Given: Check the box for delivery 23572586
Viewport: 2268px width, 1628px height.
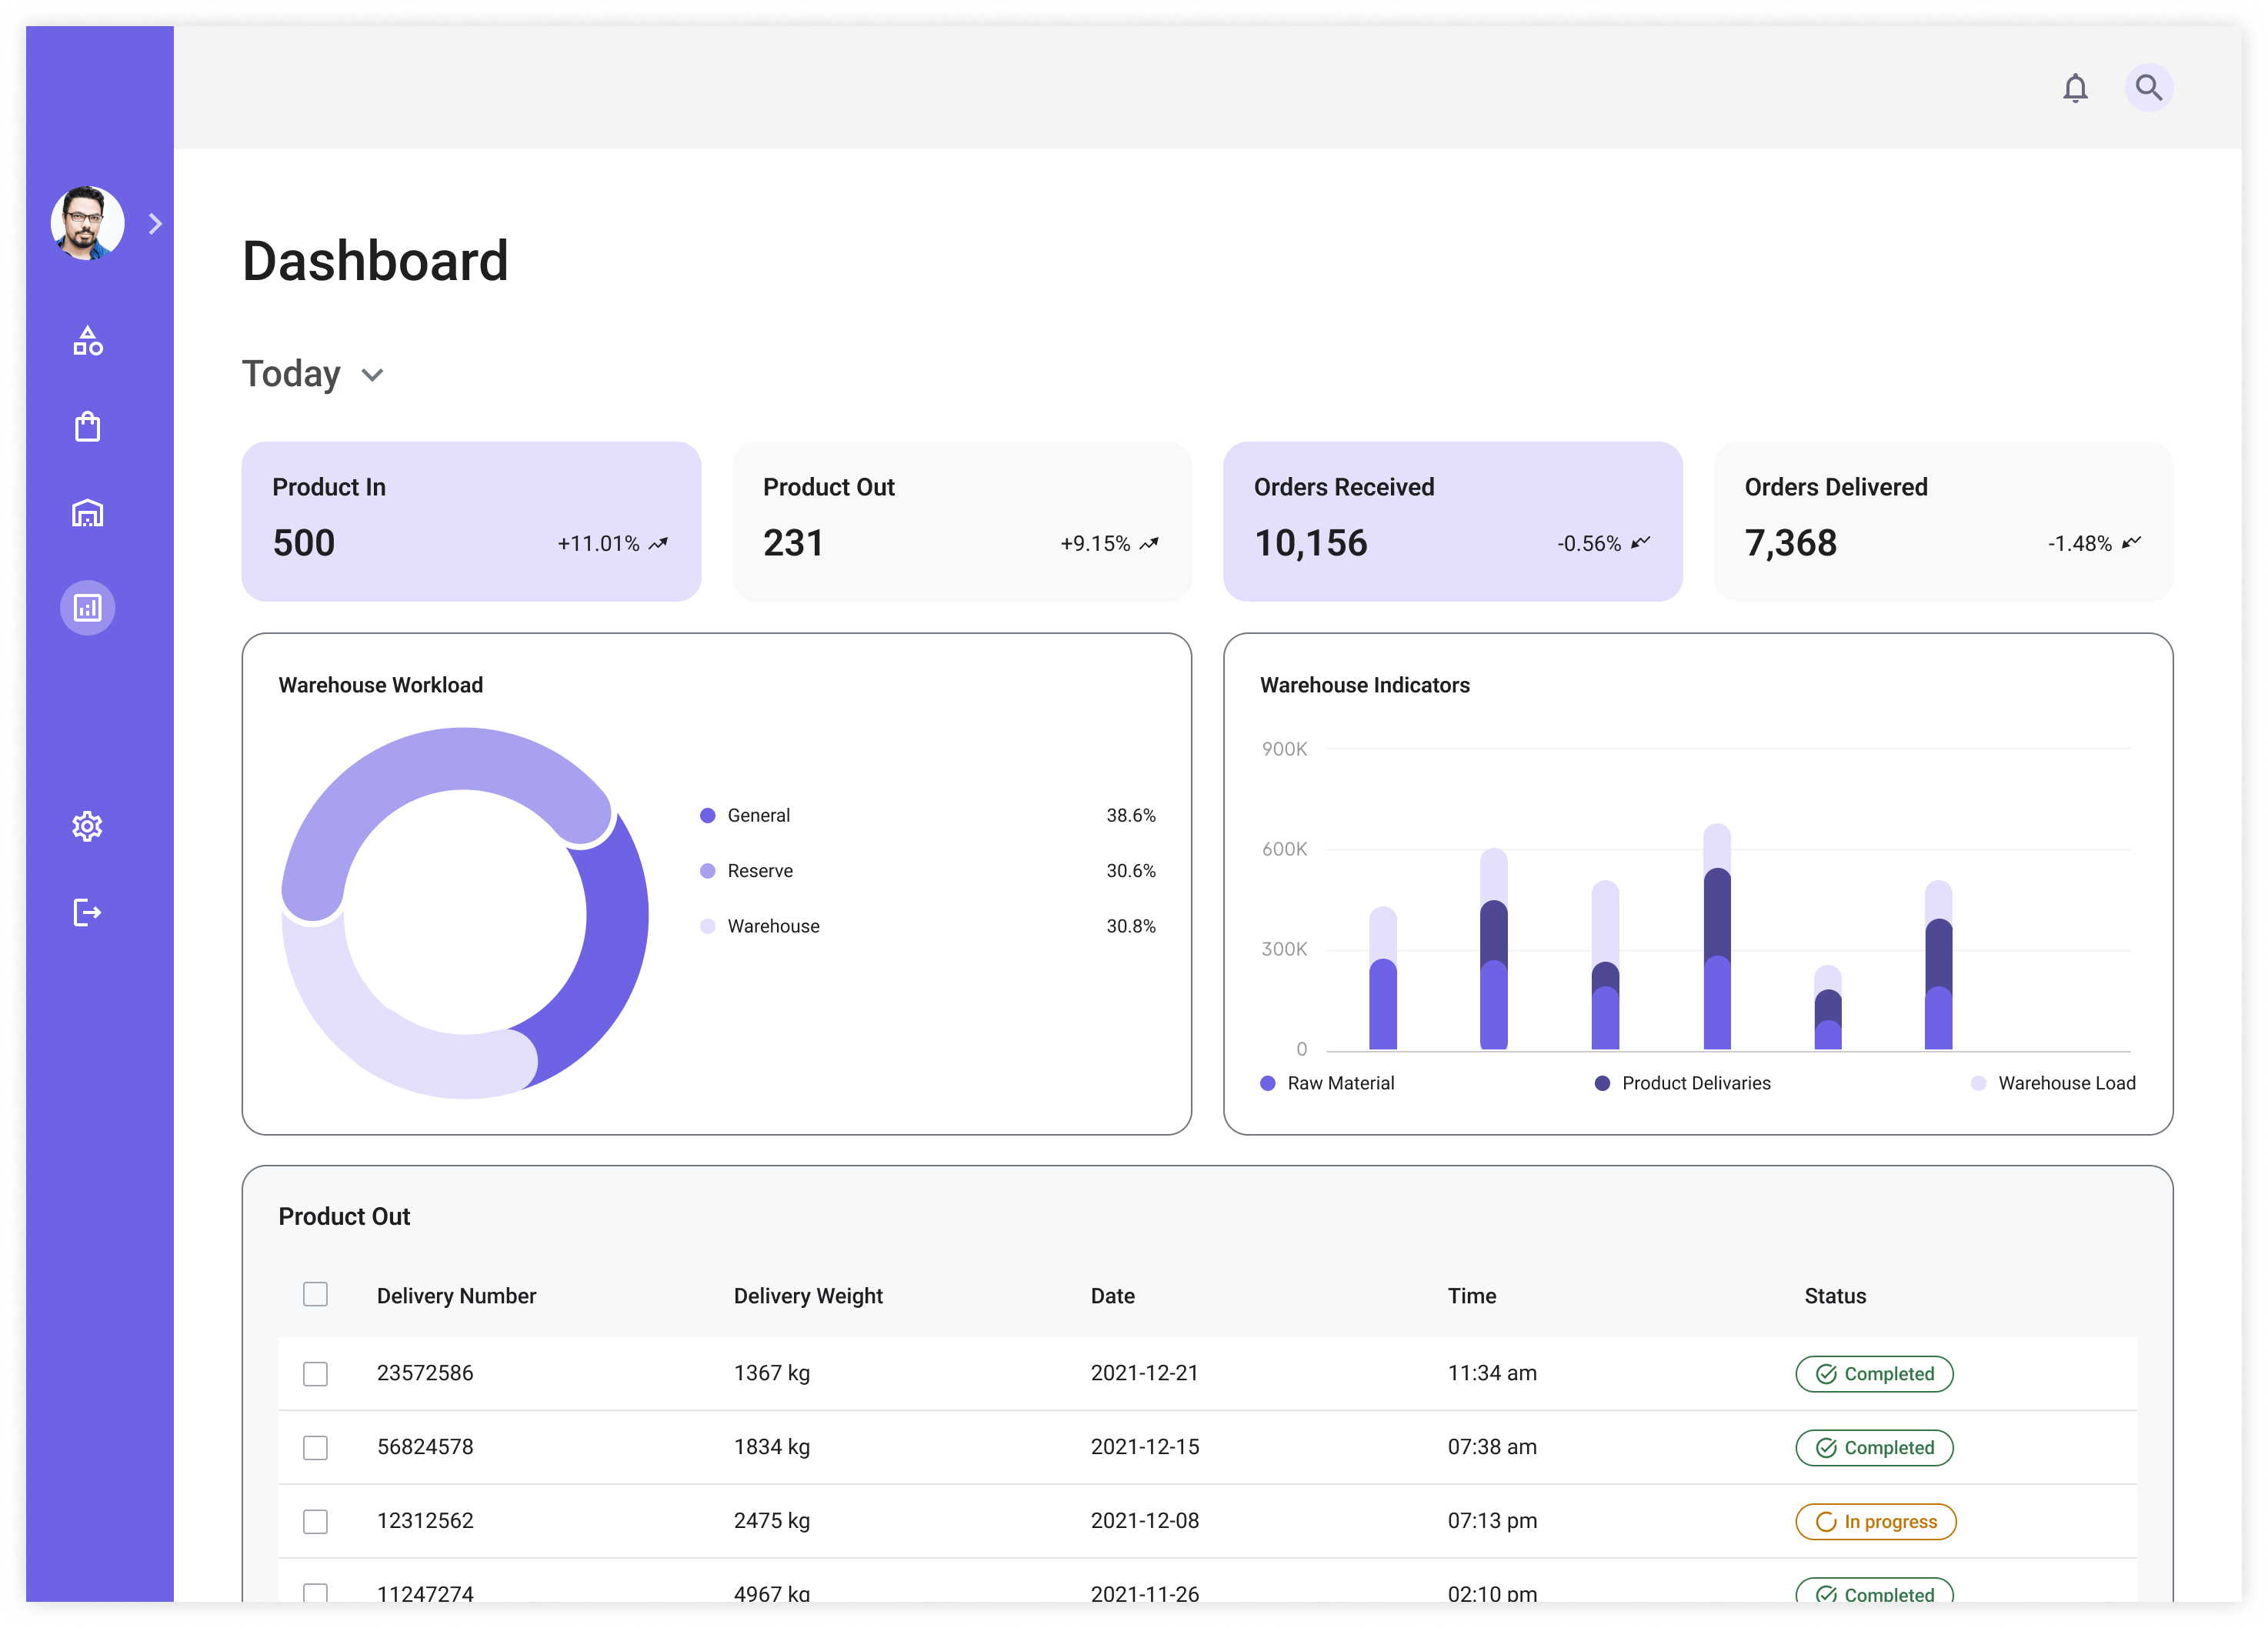Looking at the screenshot, I should pyautogui.click(x=315, y=1373).
